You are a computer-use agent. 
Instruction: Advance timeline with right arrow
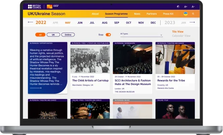tap(192, 23)
